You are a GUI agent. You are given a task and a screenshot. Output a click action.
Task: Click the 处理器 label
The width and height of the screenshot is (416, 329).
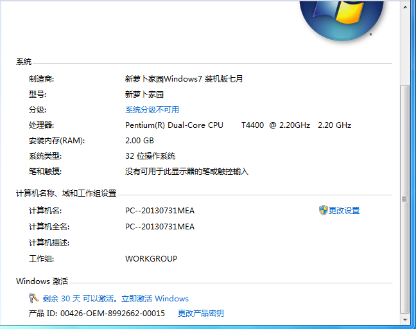pyautogui.click(x=41, y=125)
